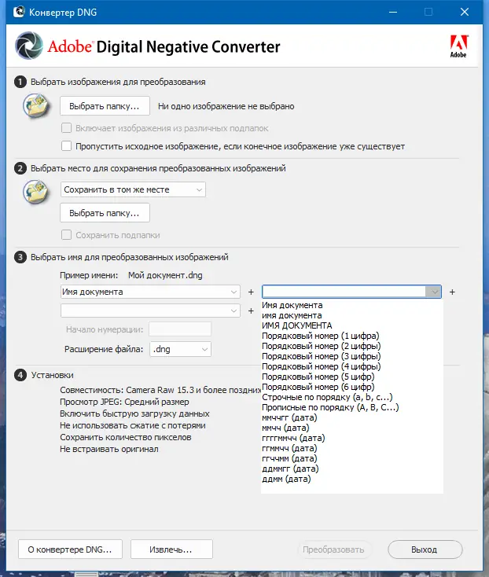Screen dimensions: 489x577
Task: Click the plus sign after the second-row empty combo
Action: coord(251,311)
